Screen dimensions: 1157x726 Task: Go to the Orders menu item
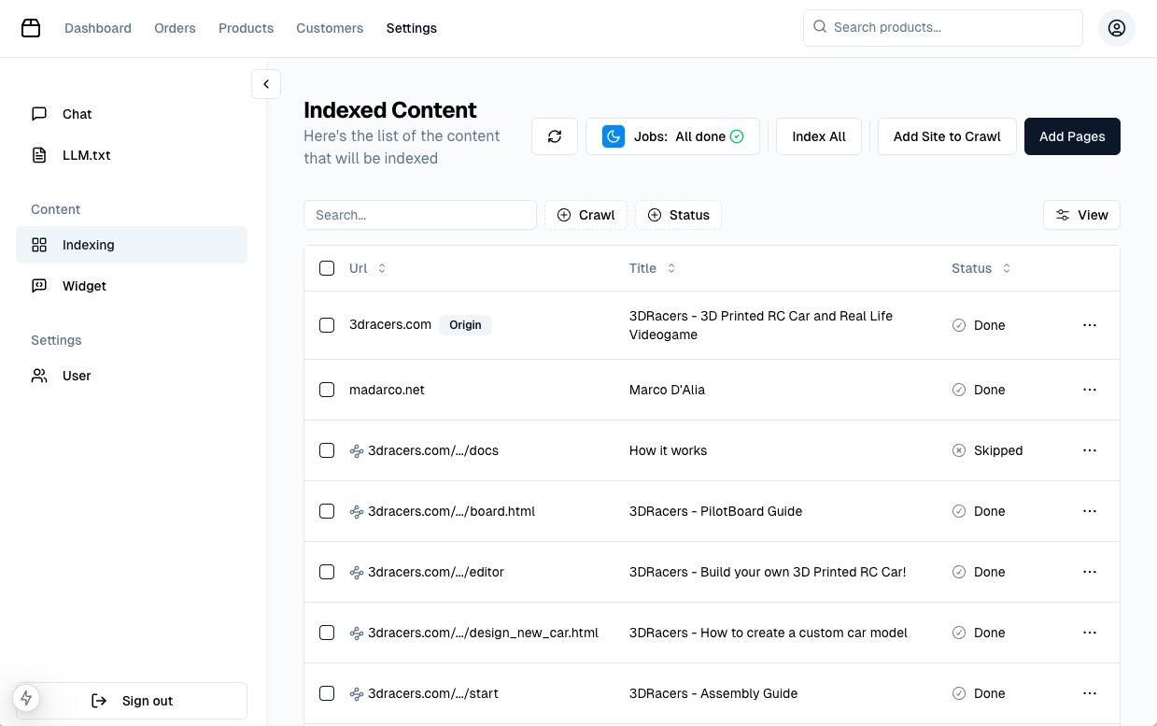click(x=175, y=28)
